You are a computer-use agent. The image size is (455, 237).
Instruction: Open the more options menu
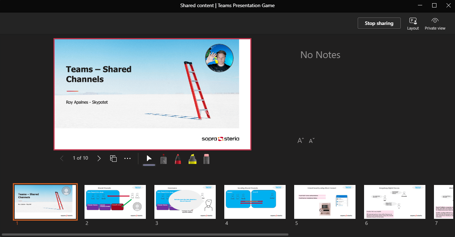pyautogui.click(x=127, y=158)
